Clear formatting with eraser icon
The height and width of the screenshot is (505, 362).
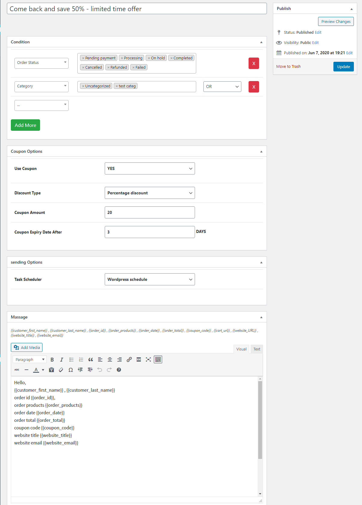click(61, 370)
